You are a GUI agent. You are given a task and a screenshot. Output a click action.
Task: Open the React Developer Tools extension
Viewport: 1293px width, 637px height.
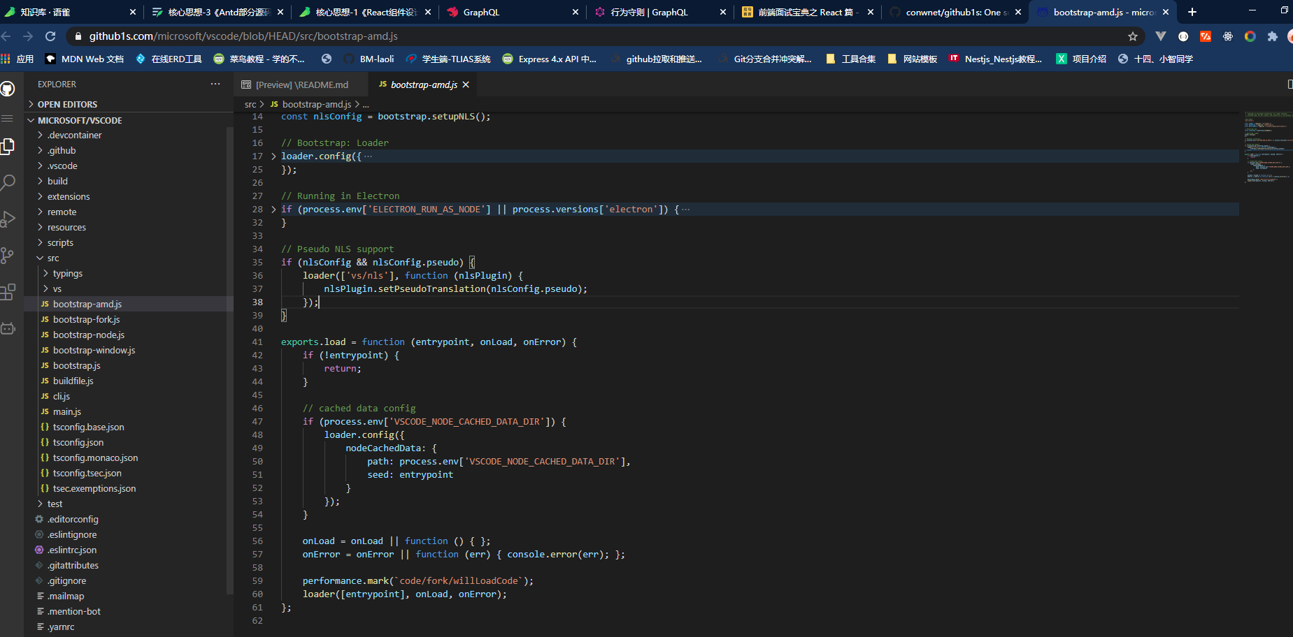coord(1227,36)
